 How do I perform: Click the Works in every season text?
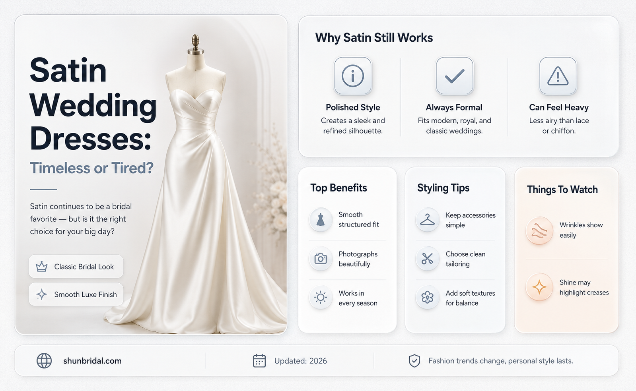click(x=358, y=298)
